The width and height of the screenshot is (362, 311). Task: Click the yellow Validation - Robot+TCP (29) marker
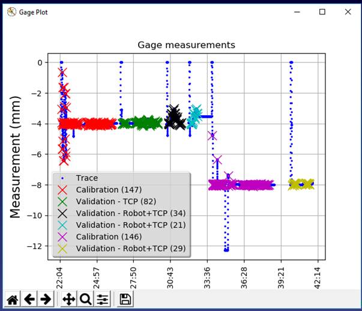(x=64, y=248)
